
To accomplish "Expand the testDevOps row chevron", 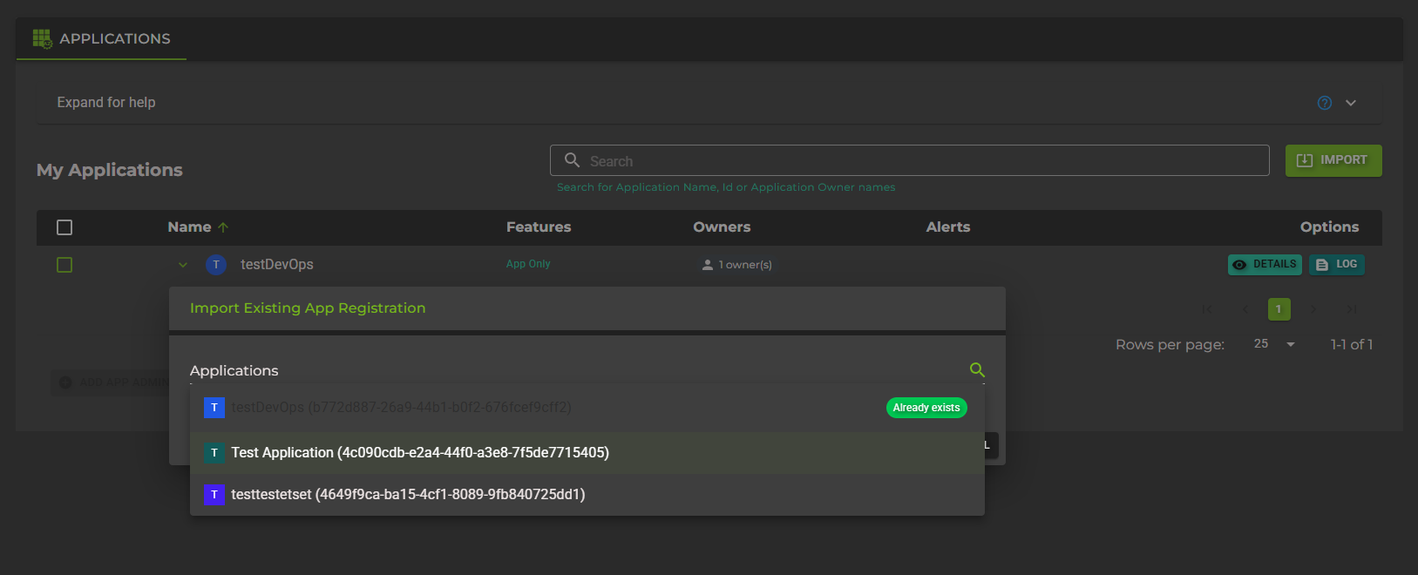I will tap(183, 265).
